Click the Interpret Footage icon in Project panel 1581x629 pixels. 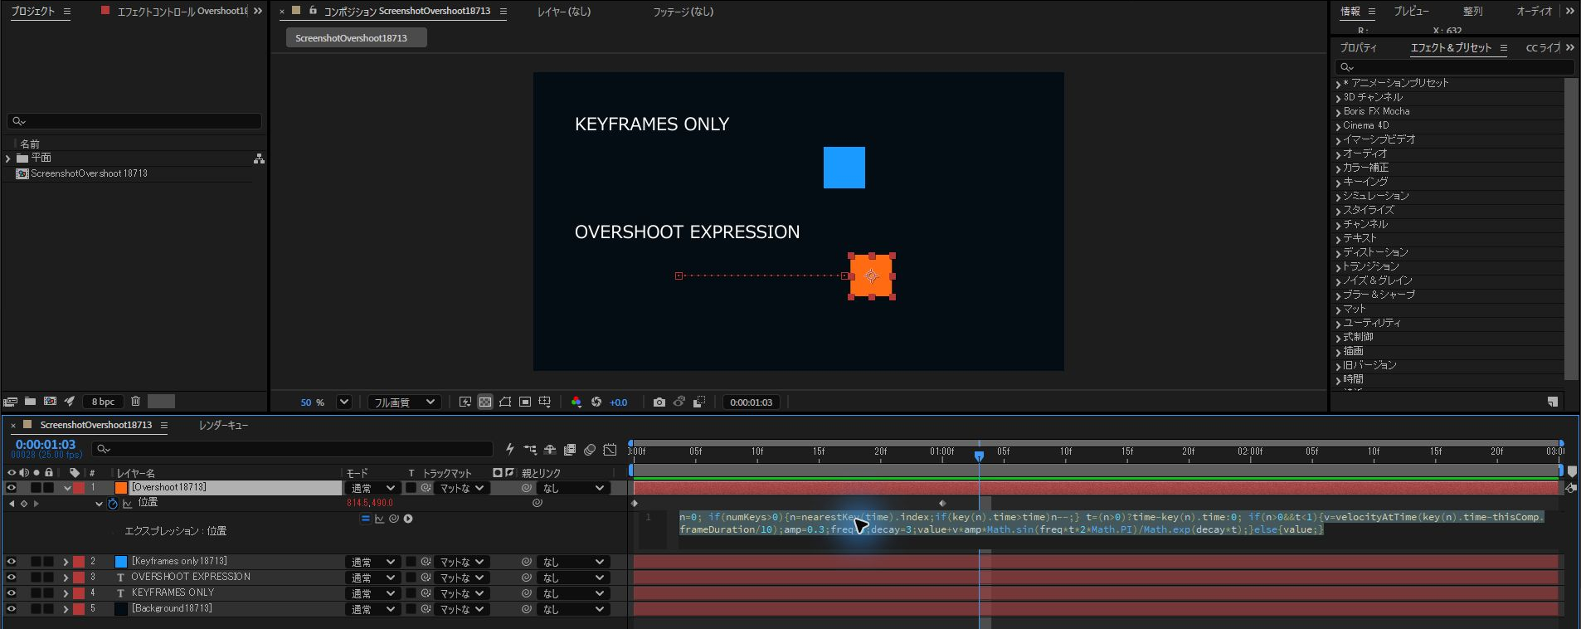pos(10,402)
